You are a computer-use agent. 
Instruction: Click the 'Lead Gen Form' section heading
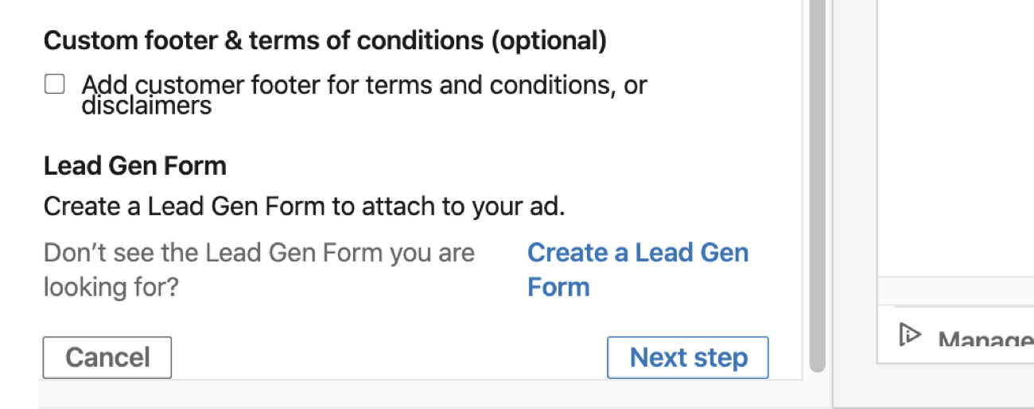pyautogui.click(x=134, y=166)
